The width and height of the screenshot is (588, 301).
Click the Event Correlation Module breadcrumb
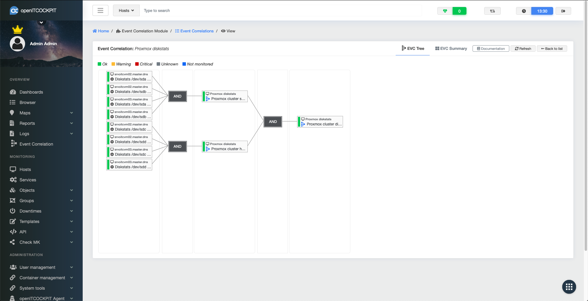click(x=142, y=31)
